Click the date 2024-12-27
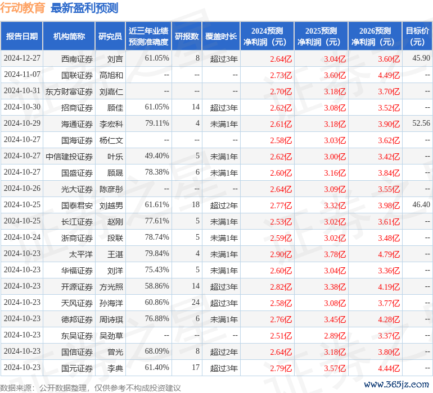The width and height of the screenshot is (433, 393). click(x=22, y=58)
